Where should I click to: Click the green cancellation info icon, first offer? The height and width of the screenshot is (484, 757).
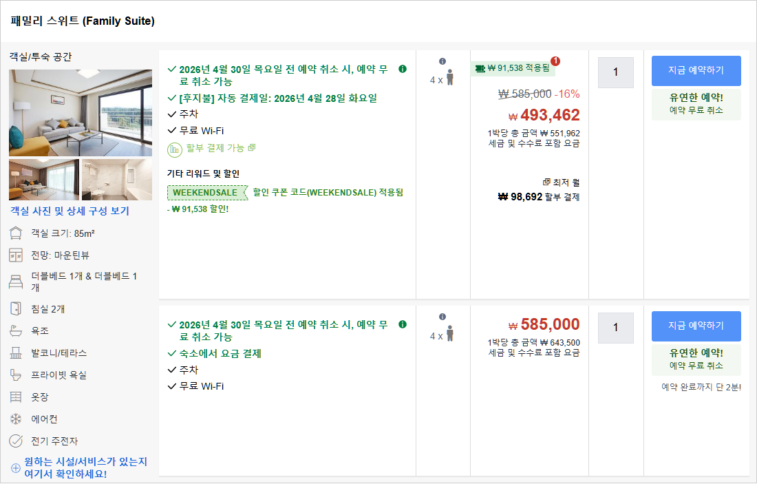coord(403,69)
